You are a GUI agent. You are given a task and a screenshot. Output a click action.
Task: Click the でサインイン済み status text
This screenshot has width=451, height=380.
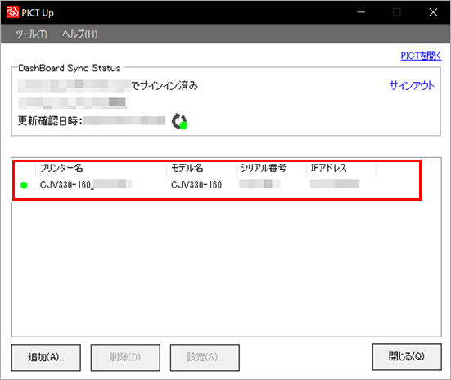pyautogui.click(x=165, y=85)
